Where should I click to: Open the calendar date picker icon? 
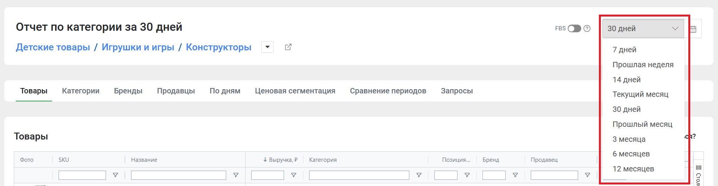693,29
